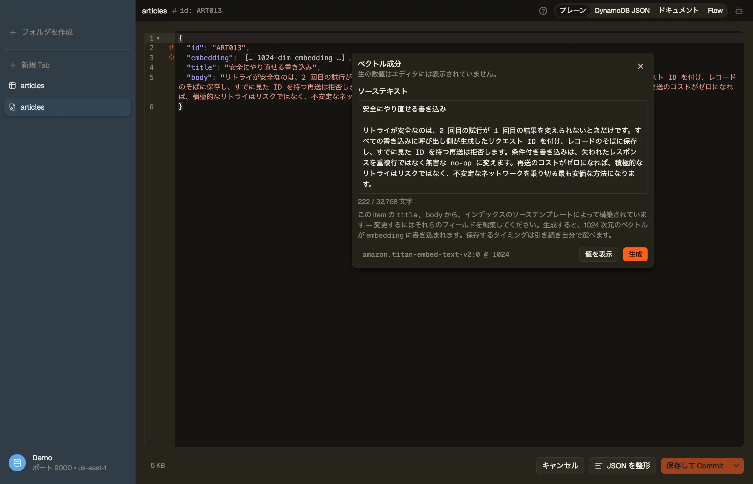Click the Demo database avatar icon
This screenshot has height=484, width=753.
coord(17,462)
